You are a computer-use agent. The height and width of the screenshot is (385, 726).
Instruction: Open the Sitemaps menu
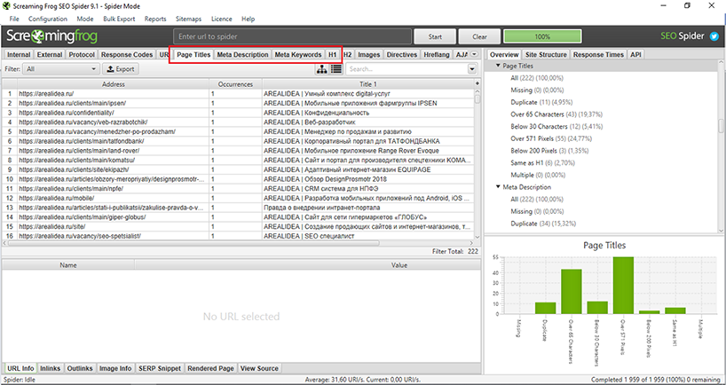click(x=188, y=19)
